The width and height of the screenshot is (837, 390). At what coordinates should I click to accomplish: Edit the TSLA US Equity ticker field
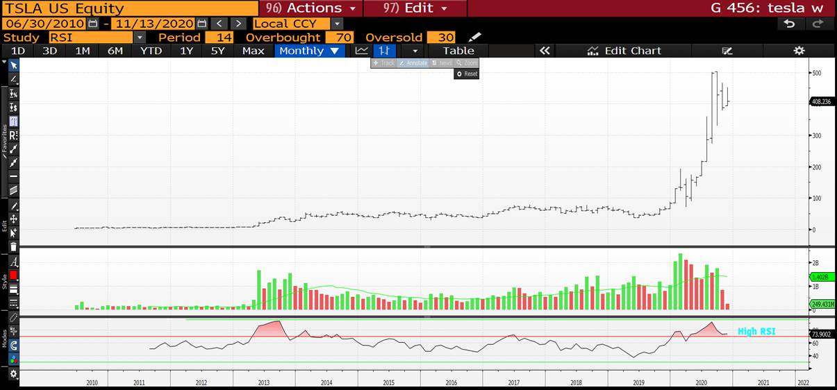click(129, 8)
